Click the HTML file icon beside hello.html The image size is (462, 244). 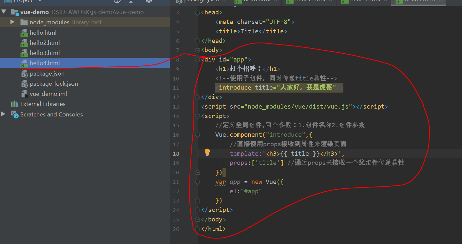[24, 32]
